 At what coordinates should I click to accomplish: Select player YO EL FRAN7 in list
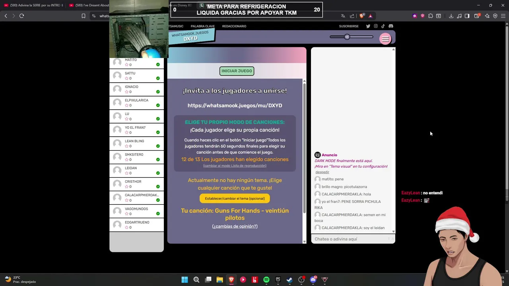(136, 130)
